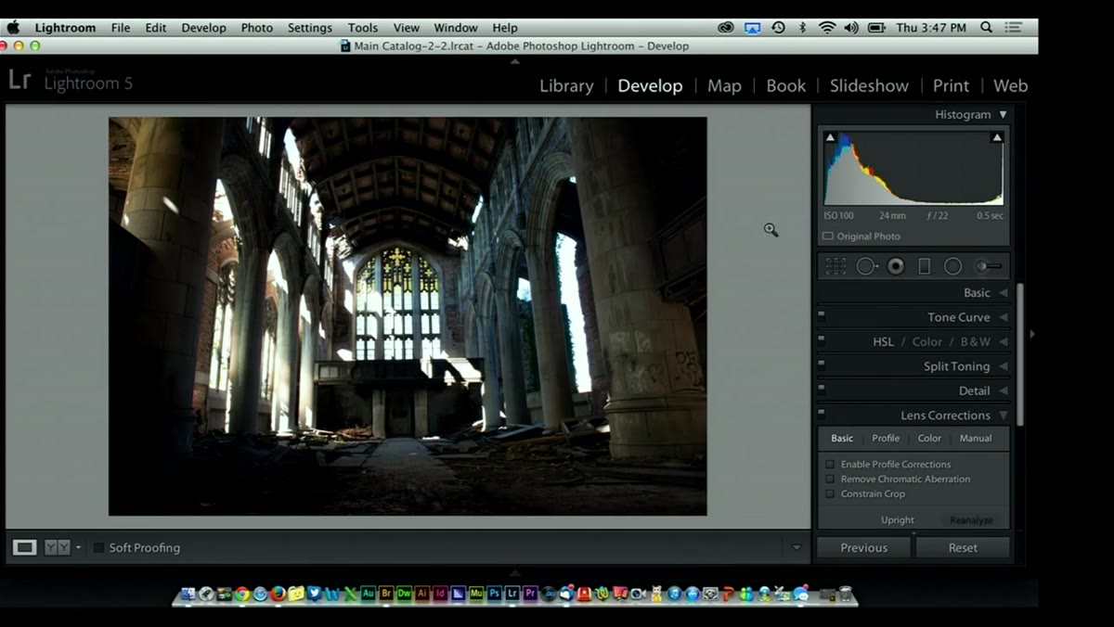Click the Reset button
The width and height of the screenshot is (1114, 627).
pos(963,547)
